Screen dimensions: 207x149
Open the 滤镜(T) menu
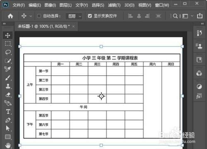coord(114,5)
